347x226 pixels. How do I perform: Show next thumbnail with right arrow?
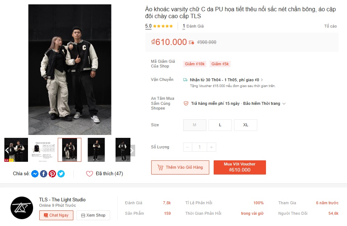point(132,150)
